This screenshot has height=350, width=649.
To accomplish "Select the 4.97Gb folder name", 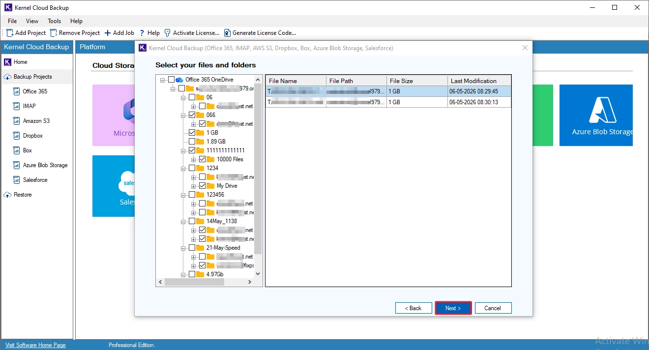I will (215, 274).
